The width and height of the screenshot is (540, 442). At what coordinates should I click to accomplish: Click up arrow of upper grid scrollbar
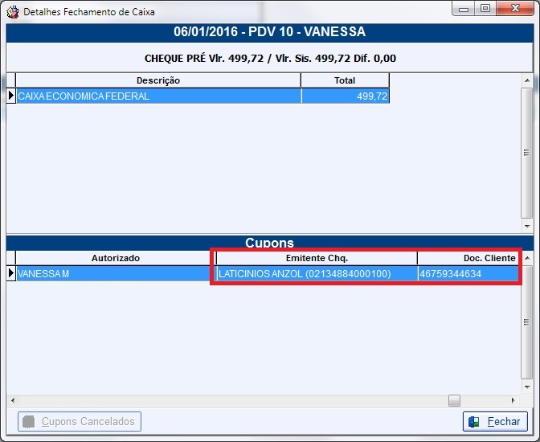coord(527,80)
